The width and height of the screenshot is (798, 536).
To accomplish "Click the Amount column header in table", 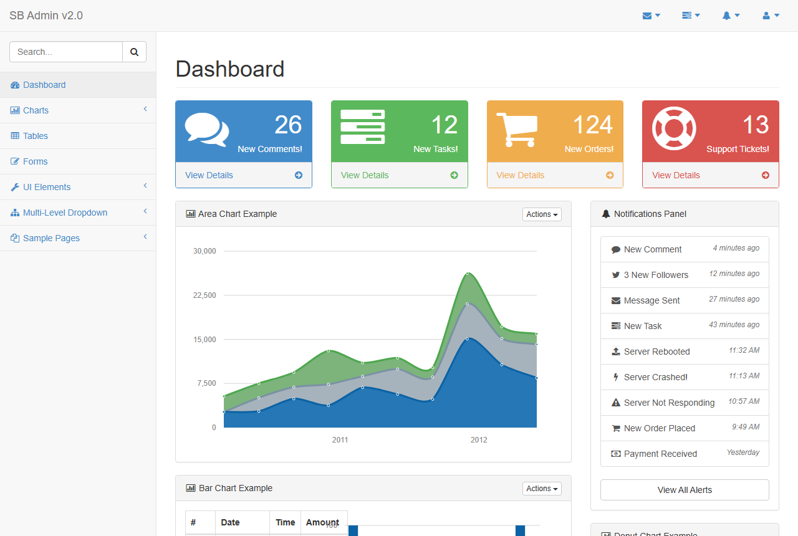I will [x=324, y=522].
